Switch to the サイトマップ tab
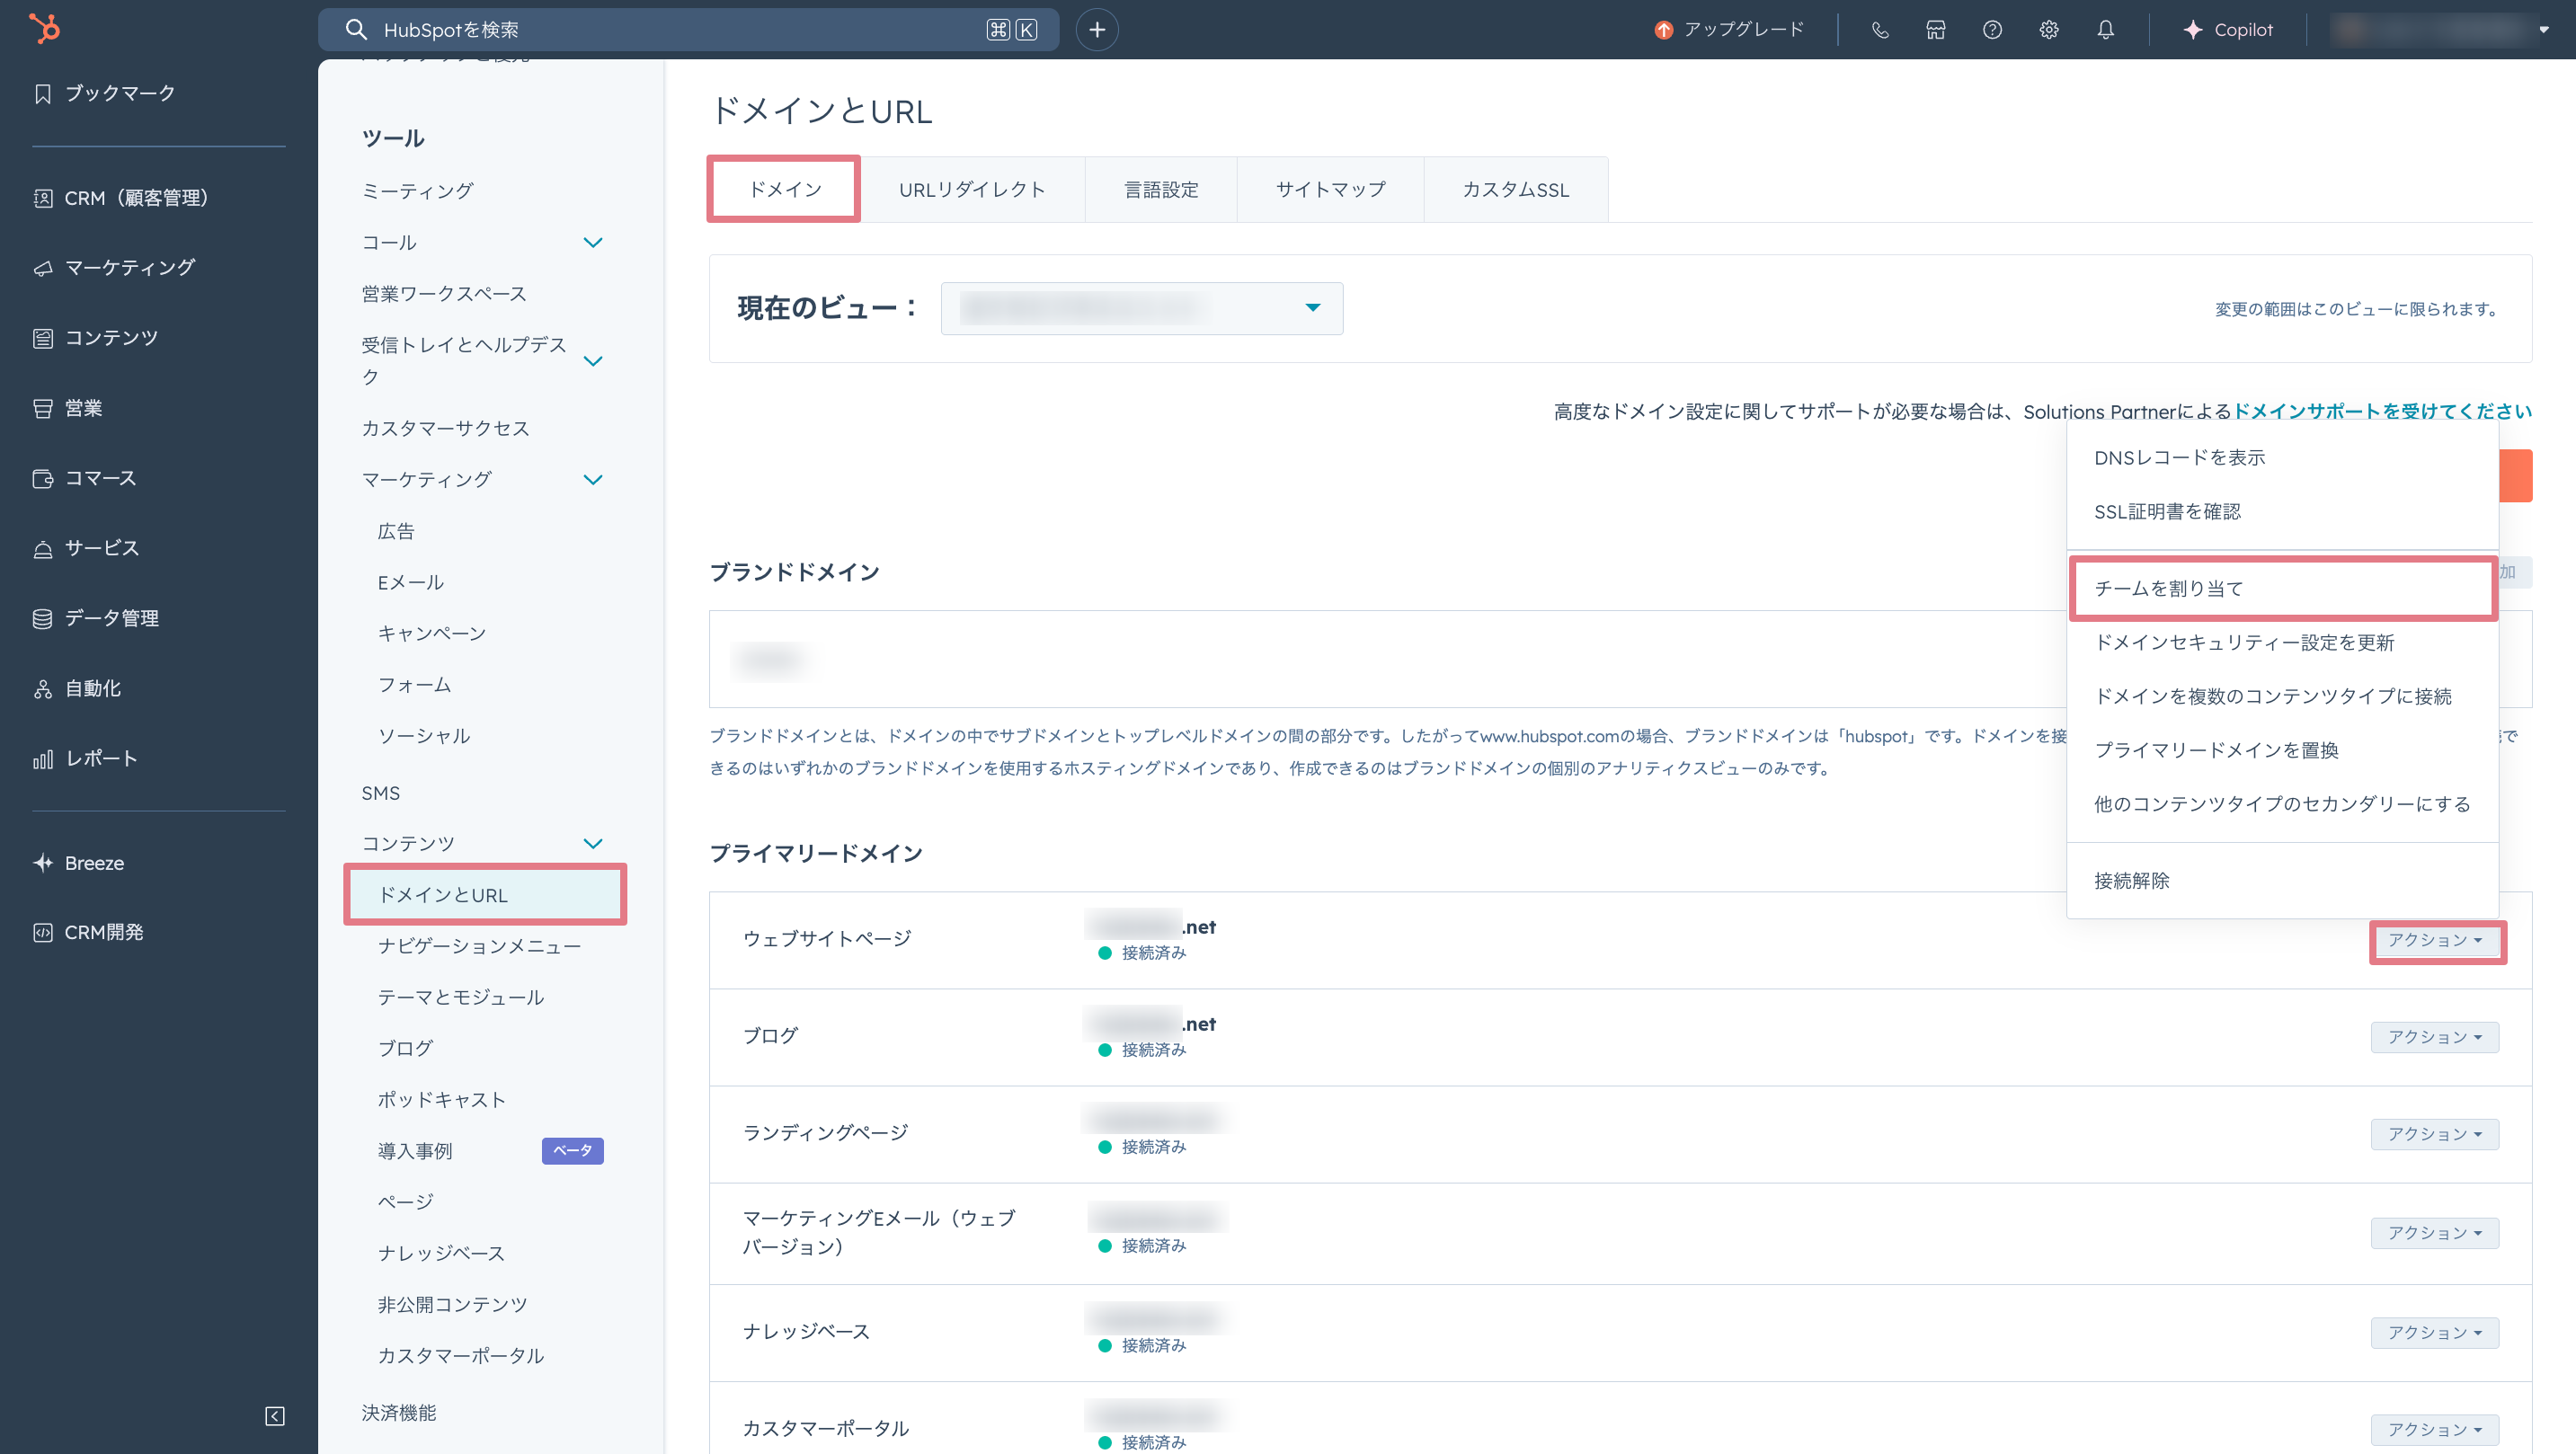2576x1454 pixels. click(1331, 189)
